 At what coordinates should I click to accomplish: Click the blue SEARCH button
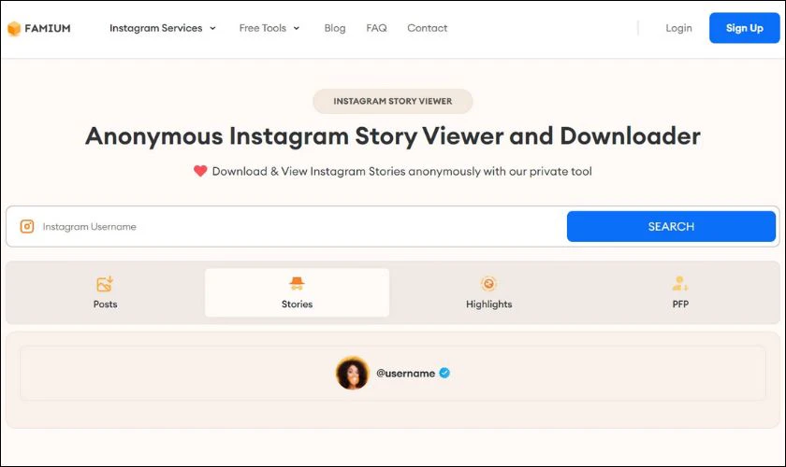click(x=671, y=226)
